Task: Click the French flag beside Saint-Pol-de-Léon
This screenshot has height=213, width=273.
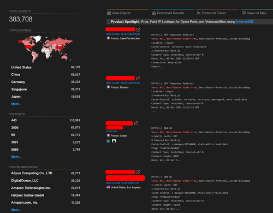Action: (x=108, y=38)
